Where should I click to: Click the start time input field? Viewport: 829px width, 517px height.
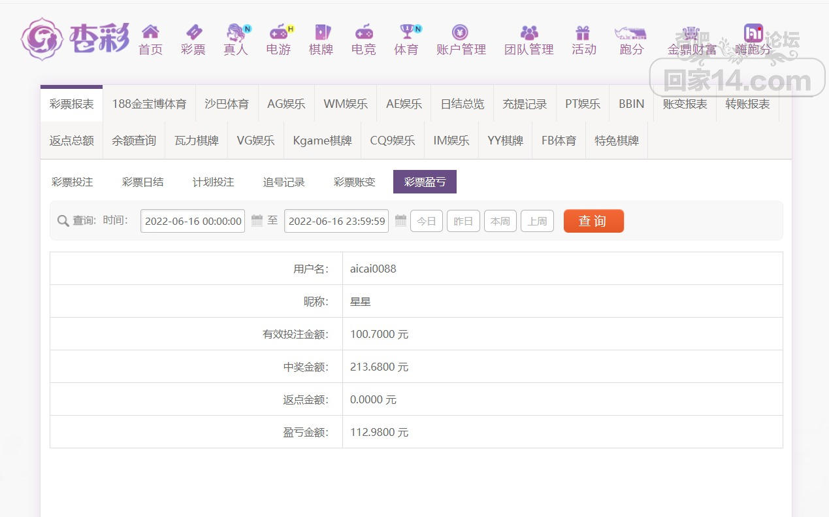coord(193,222)
